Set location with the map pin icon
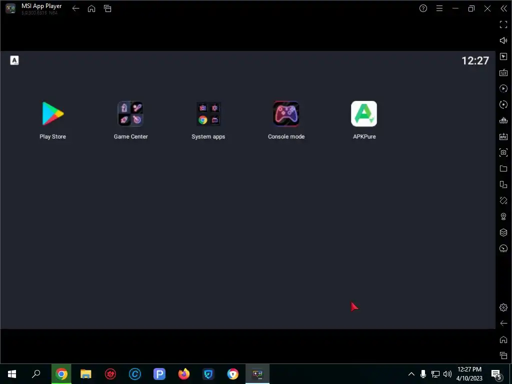The width and height of the screenshot is (512, 384). (503, 216)
